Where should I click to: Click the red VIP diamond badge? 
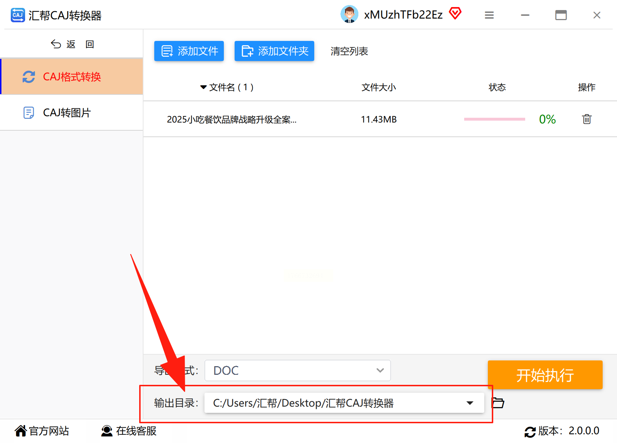click(x=455, y=14)
